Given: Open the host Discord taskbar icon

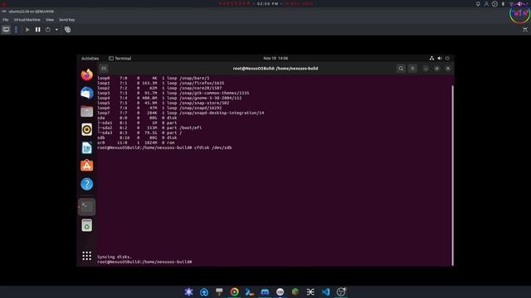Looking at the screenshot, I should click(x=265, y=291).
